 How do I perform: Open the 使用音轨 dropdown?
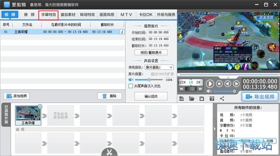pyautogui.click(x=171, y=67)
